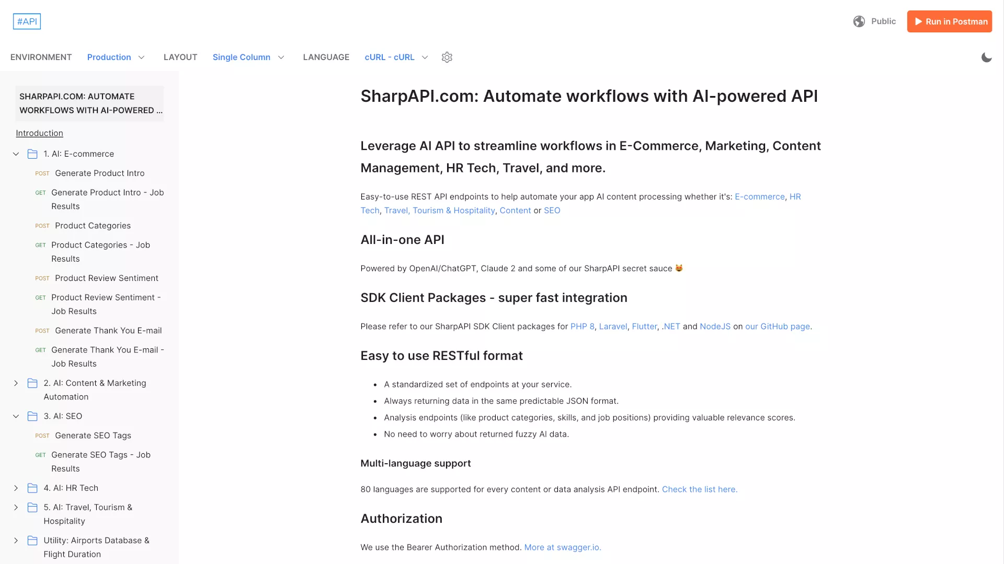The width and height of the screenshot is (1004, 564).
Task: Click the Content & Marketing Automation folder icon
Action: click(32, 383)
